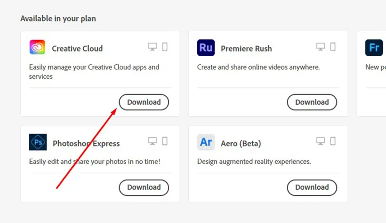Click Photoshop Express desktop platform icon

(152, 141)
